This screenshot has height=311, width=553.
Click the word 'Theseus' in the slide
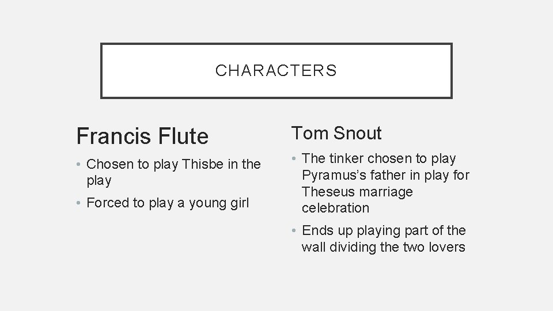tap(325, 191)
